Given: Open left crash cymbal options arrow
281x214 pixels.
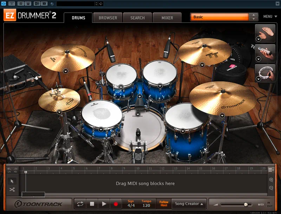Looking at the screenshot, I should pos(66,71).
